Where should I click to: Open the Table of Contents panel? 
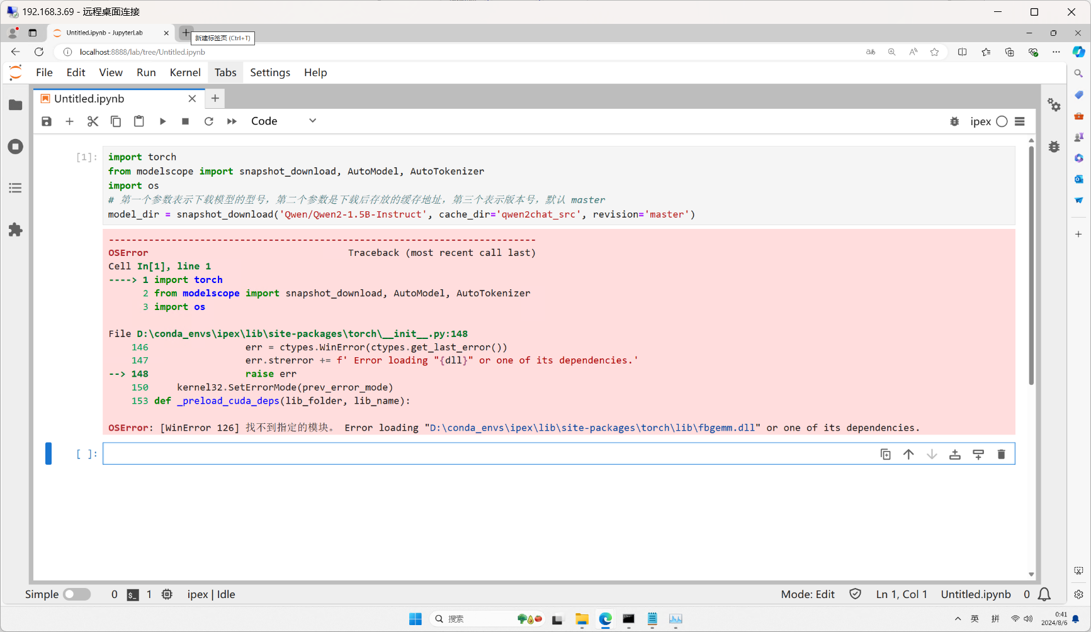[16, 188]
